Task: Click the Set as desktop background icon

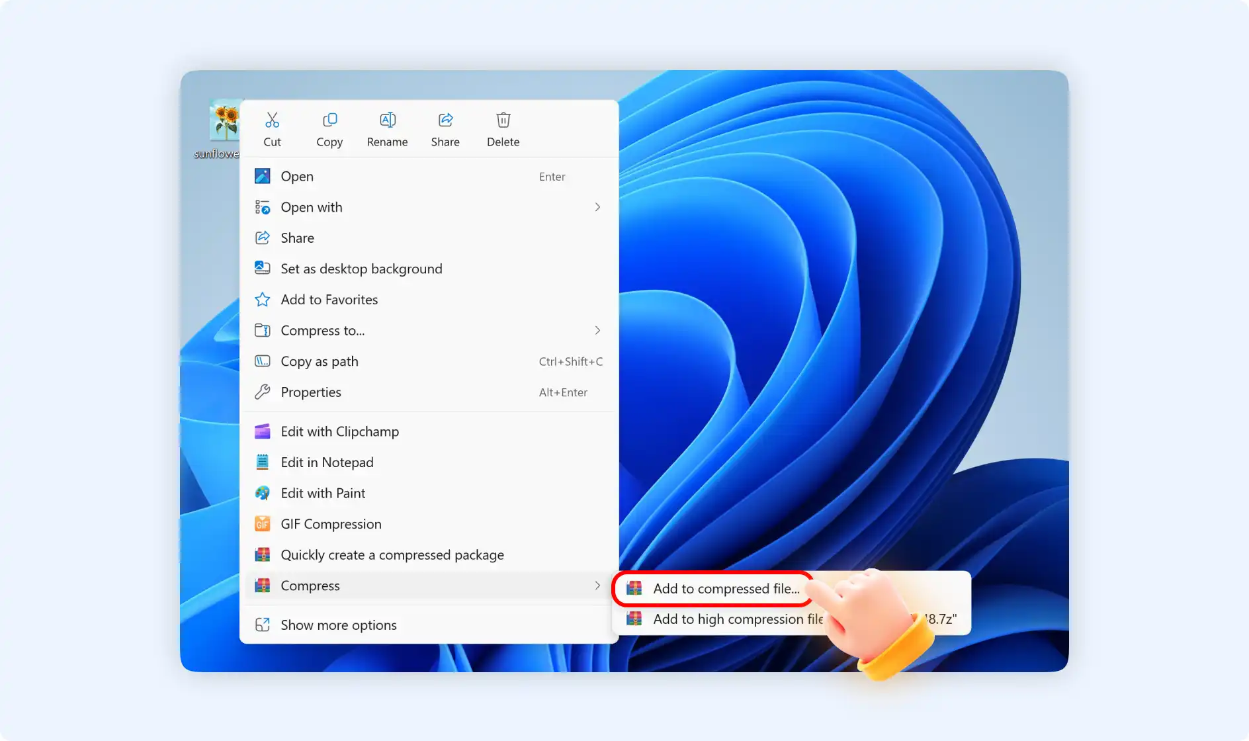Action: [x=263, y=269]
